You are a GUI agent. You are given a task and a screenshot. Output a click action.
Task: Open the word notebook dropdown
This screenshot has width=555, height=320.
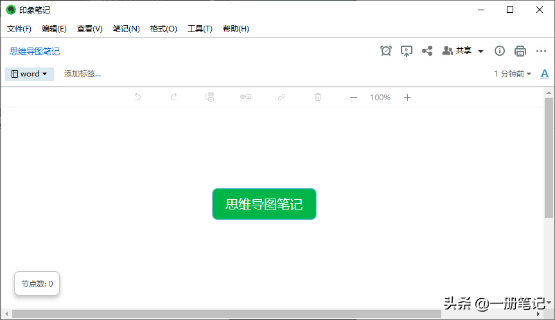tap(30, 74)
